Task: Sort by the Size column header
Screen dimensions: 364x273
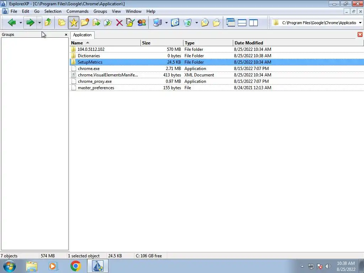Action: point(162,43)
